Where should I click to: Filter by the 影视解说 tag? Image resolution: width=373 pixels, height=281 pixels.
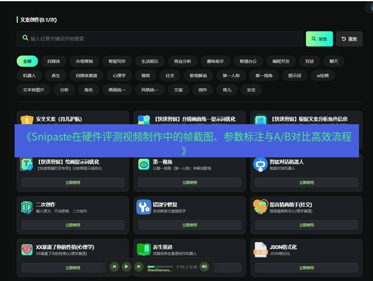click(198, 75)
